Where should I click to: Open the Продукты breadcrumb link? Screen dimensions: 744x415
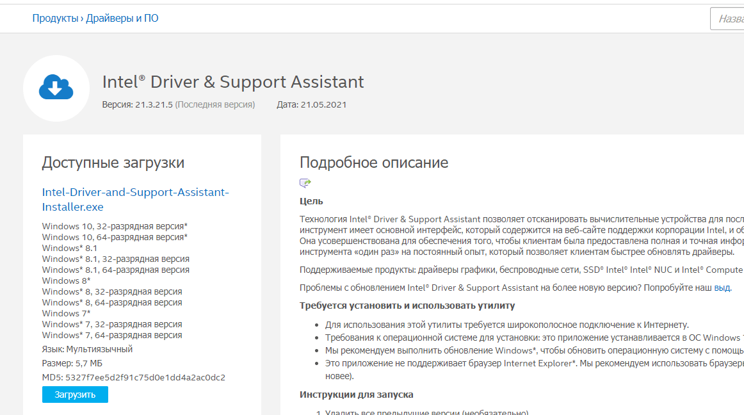[55, 18]
